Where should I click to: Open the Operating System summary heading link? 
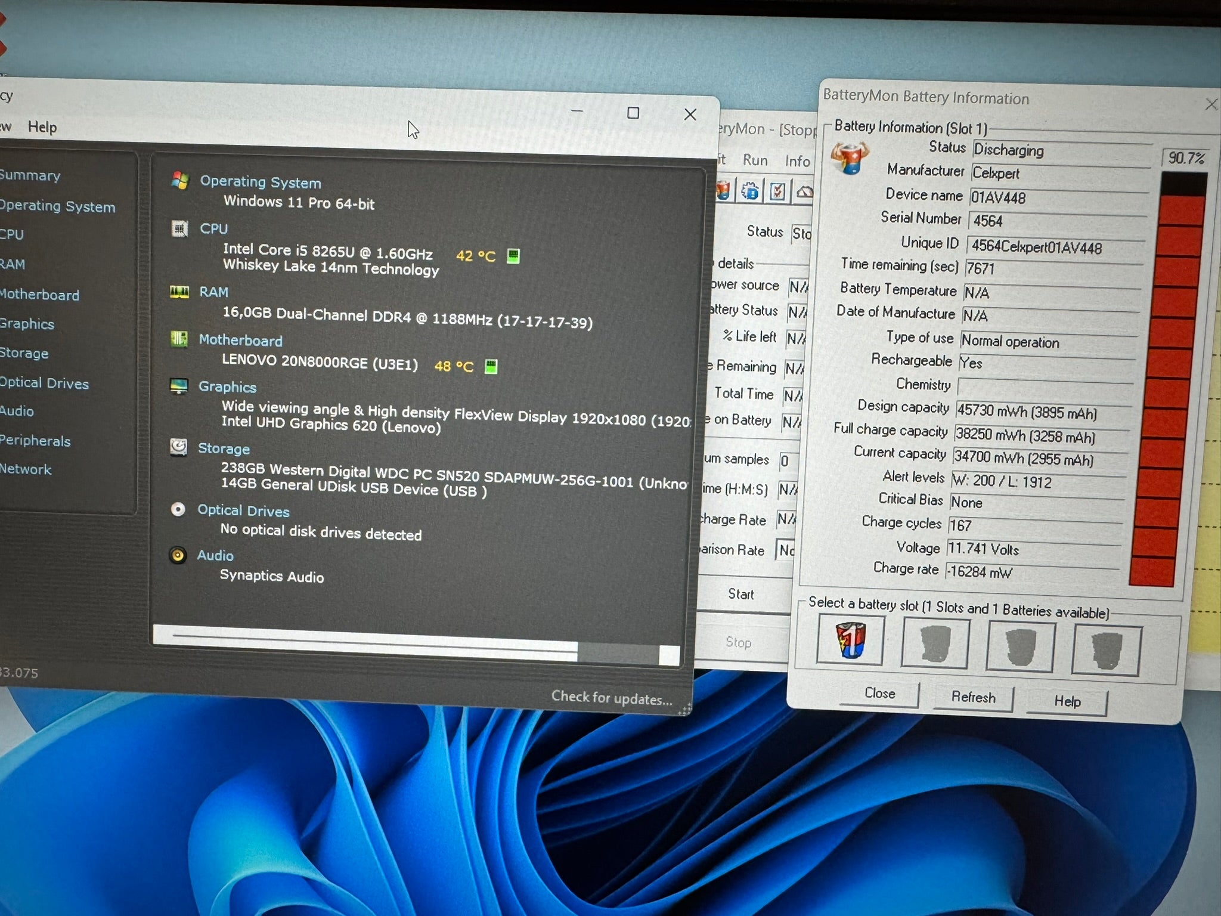[x=261, y=182]
